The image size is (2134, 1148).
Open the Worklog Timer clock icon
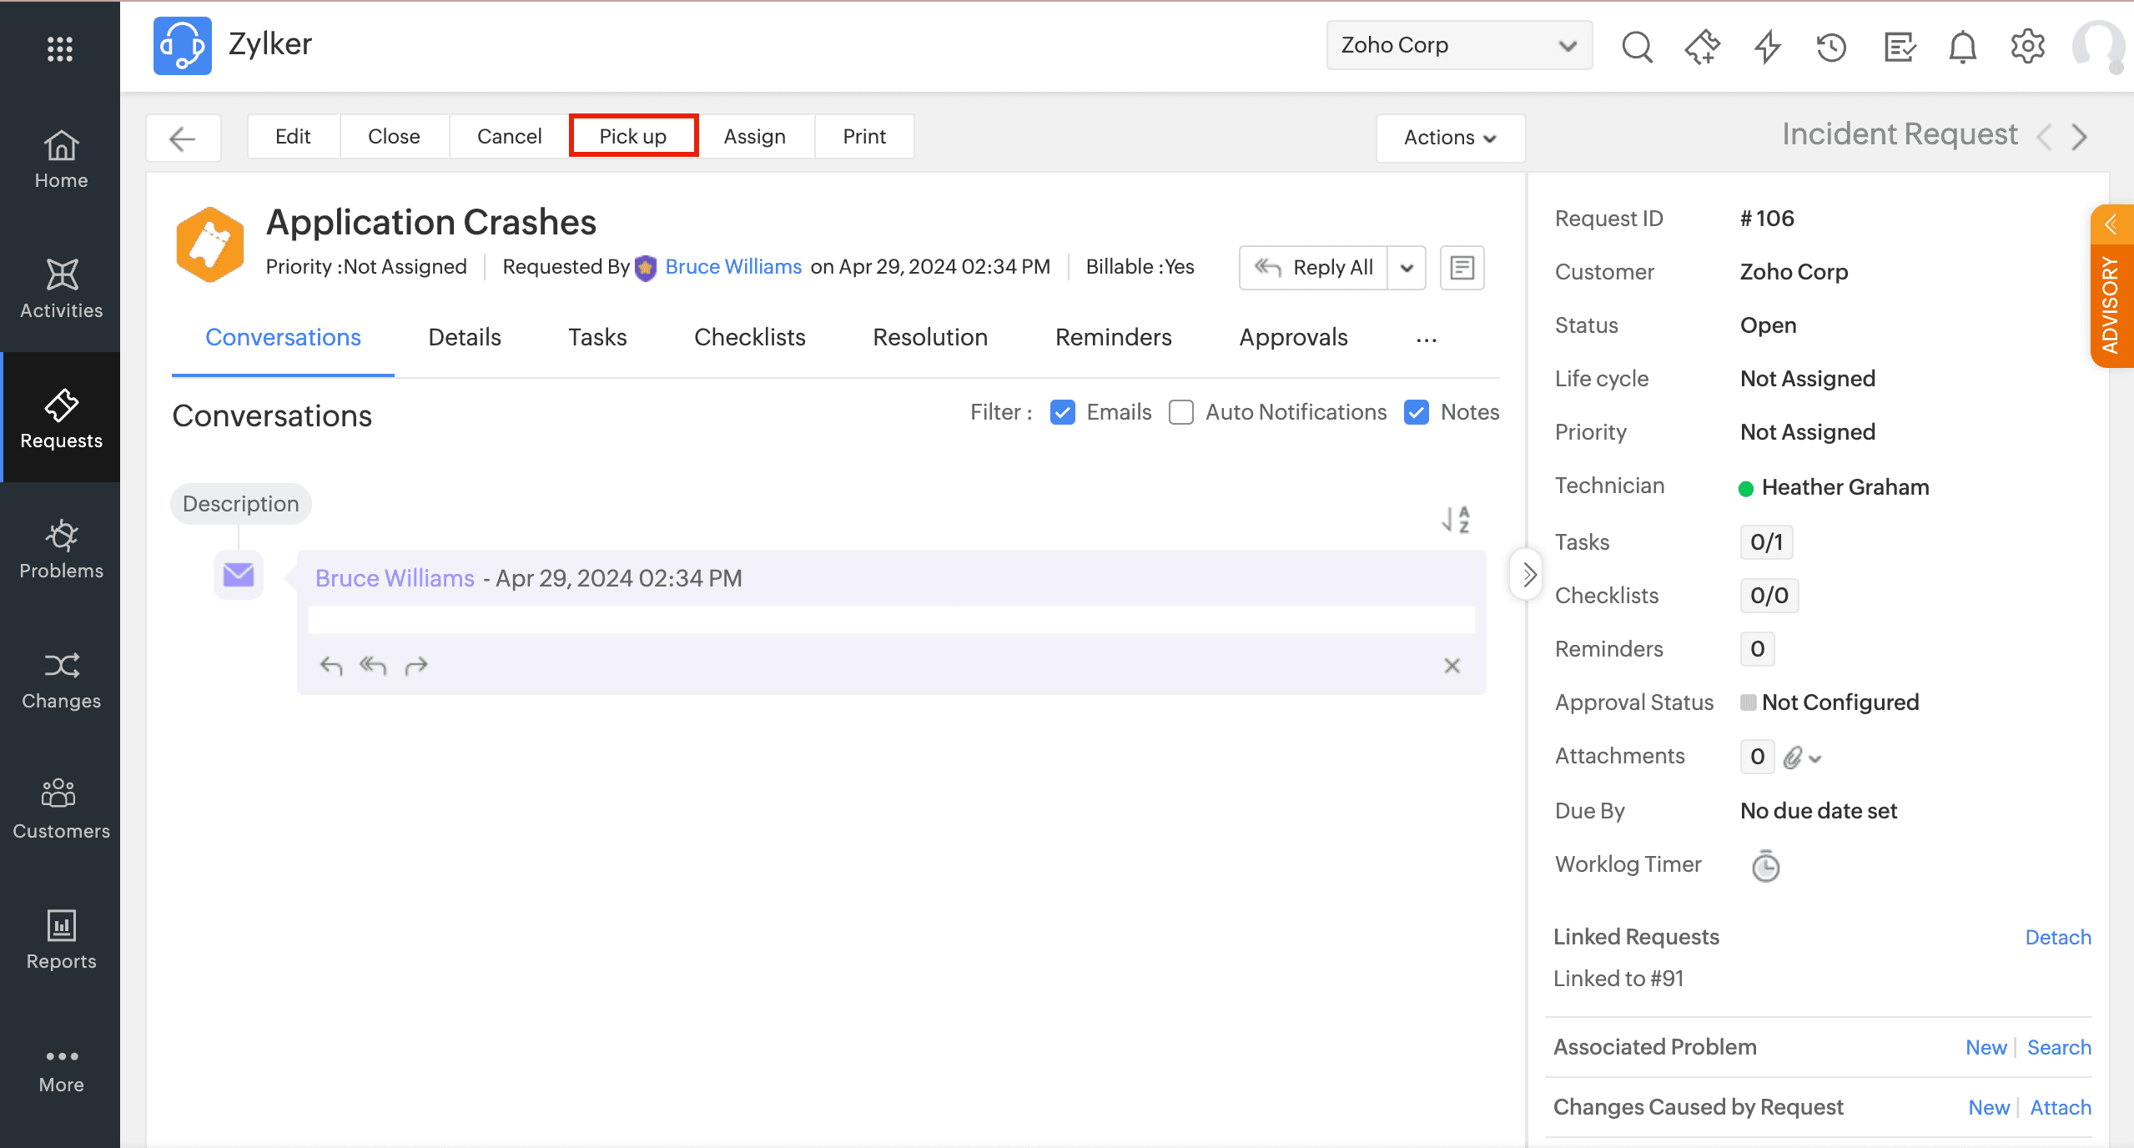click(1765, 866)
